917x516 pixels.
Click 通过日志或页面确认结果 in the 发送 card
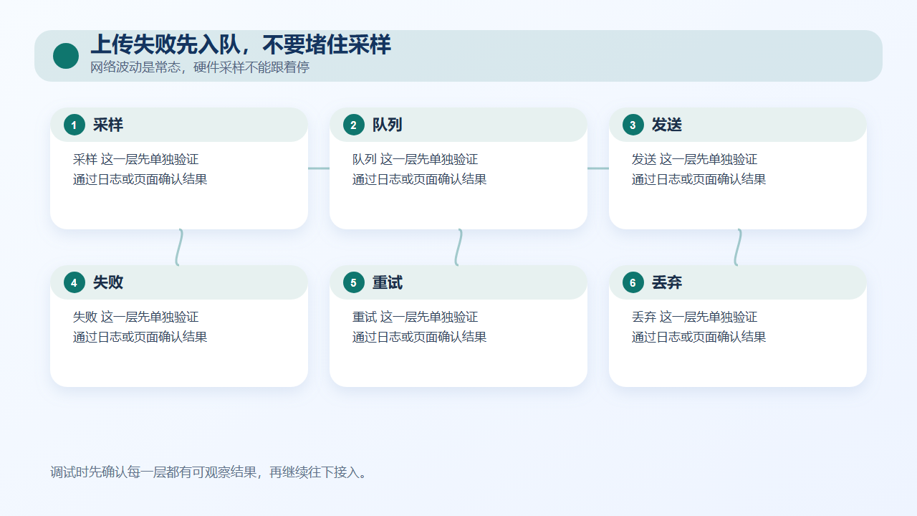[x=699, y=179]
